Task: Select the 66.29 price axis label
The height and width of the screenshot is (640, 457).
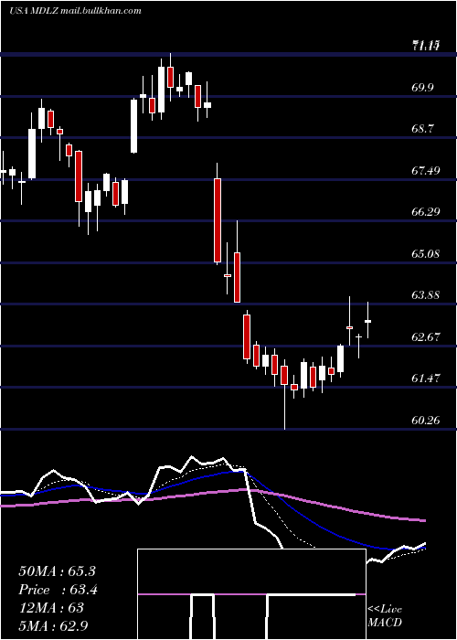Action: point(426,212)
